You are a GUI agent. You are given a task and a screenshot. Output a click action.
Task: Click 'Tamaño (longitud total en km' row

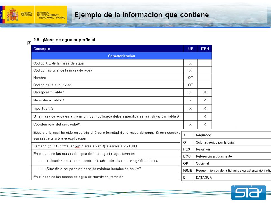pos(106,146)
